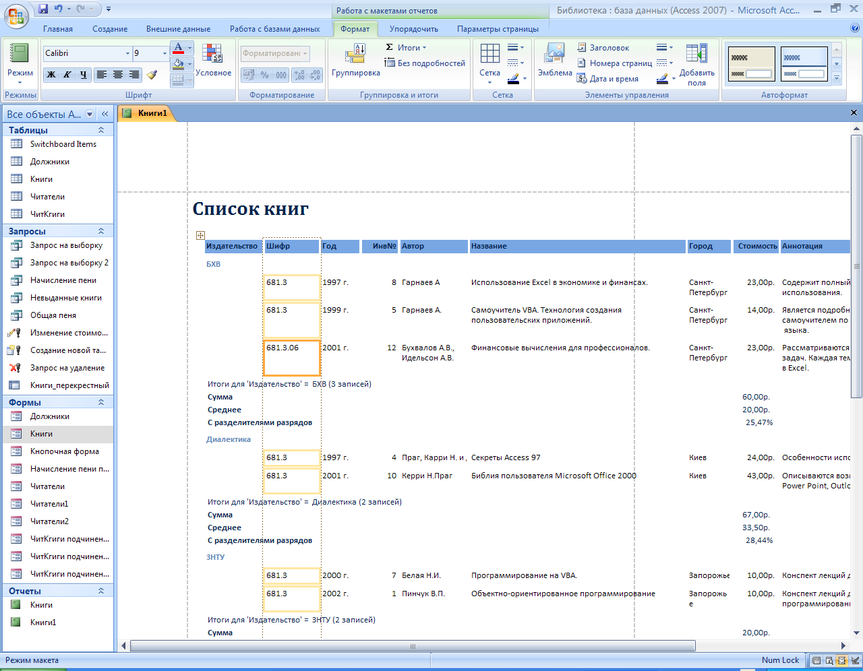Open the Внешние данные tab

(179, 29)
